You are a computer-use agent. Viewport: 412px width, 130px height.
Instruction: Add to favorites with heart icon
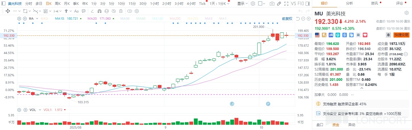point(365,35)
